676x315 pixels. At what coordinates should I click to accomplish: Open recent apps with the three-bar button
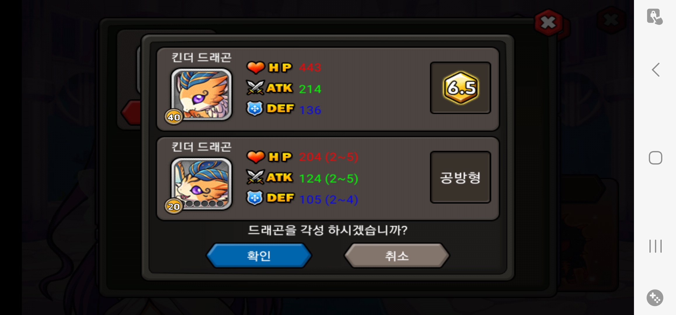tap(655, 246)
